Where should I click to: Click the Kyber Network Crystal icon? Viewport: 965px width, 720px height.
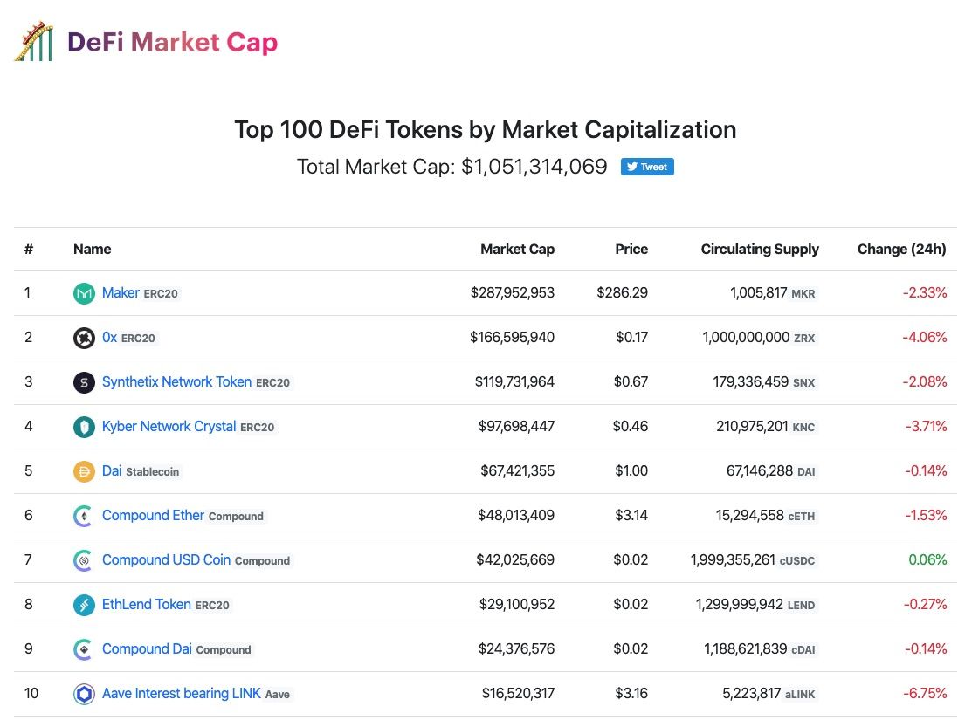[x=83, y=426]
